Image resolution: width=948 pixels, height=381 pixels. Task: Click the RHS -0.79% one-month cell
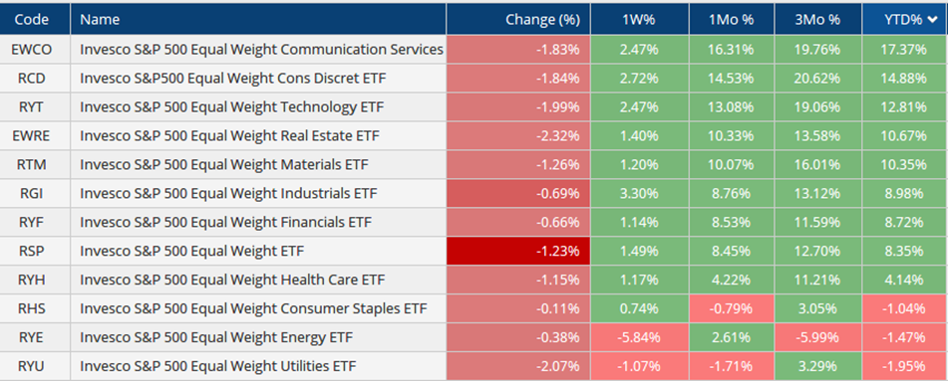(732, 308)
